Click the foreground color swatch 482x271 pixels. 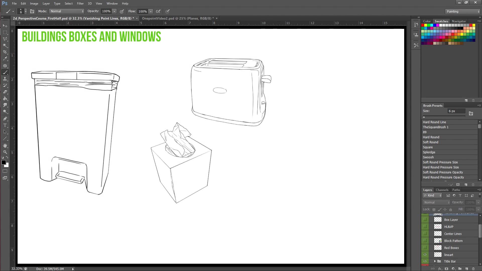(x=4, y=162)
